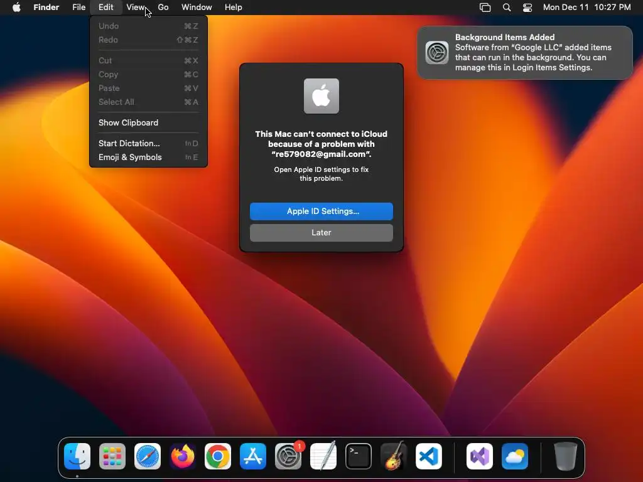
Task: Open the Background Items Added notification
Action: 525,53
